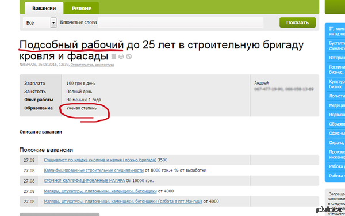Click the 'Занятость' label

pyautogui.click(x=35, y=92)
